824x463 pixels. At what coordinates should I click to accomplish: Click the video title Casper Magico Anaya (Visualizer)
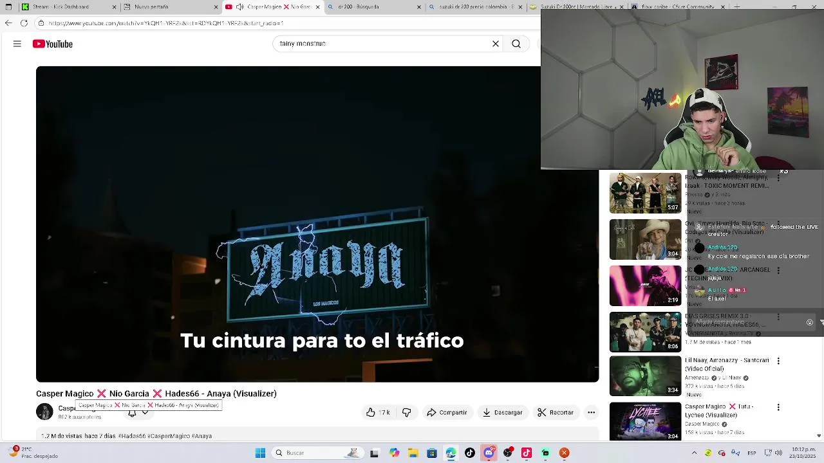tap(156, 394)
